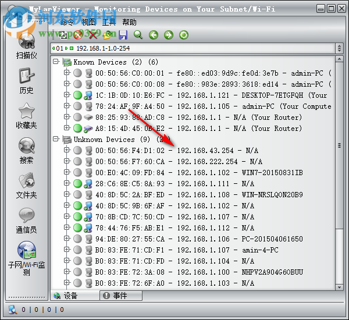The width and height of the screenshot is (349, 320).
Task: Open the 收藏夹 favorites star icon
Action: point(27,111)
